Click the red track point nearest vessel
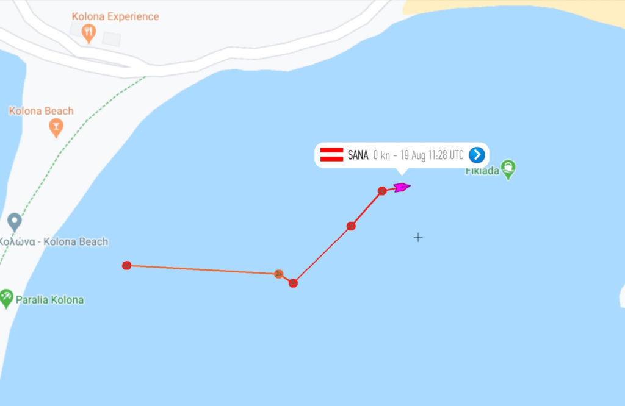This screenshot has width=625, height=406. [x=382, y=191]
